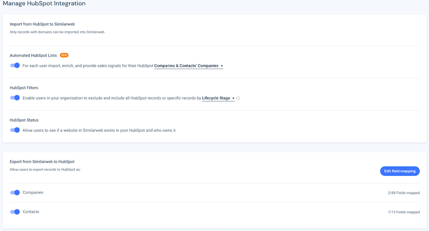Screen dimensions: 429x231
Task: Click the orange NEW badge
Action: (x=64, y=55)
